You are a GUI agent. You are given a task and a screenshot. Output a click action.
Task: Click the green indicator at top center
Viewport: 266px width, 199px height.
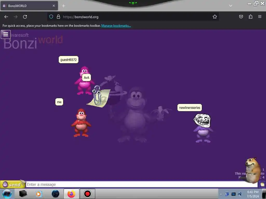[133, 3]
